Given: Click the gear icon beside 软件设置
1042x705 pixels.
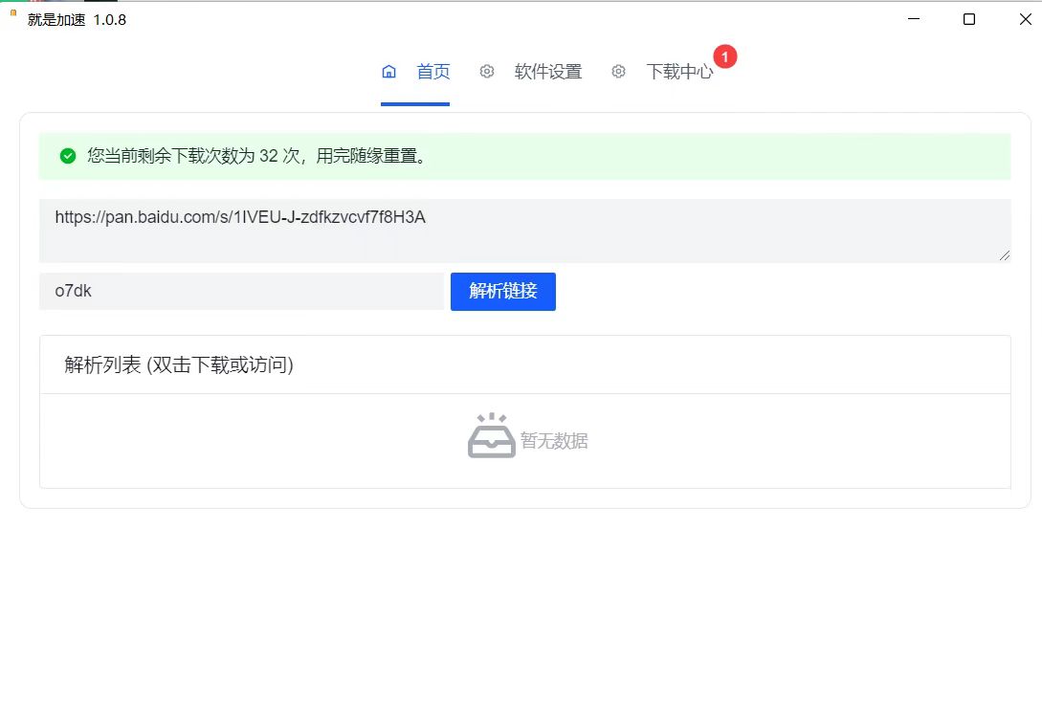Looking at the screenshot, I should coord(487,71).
